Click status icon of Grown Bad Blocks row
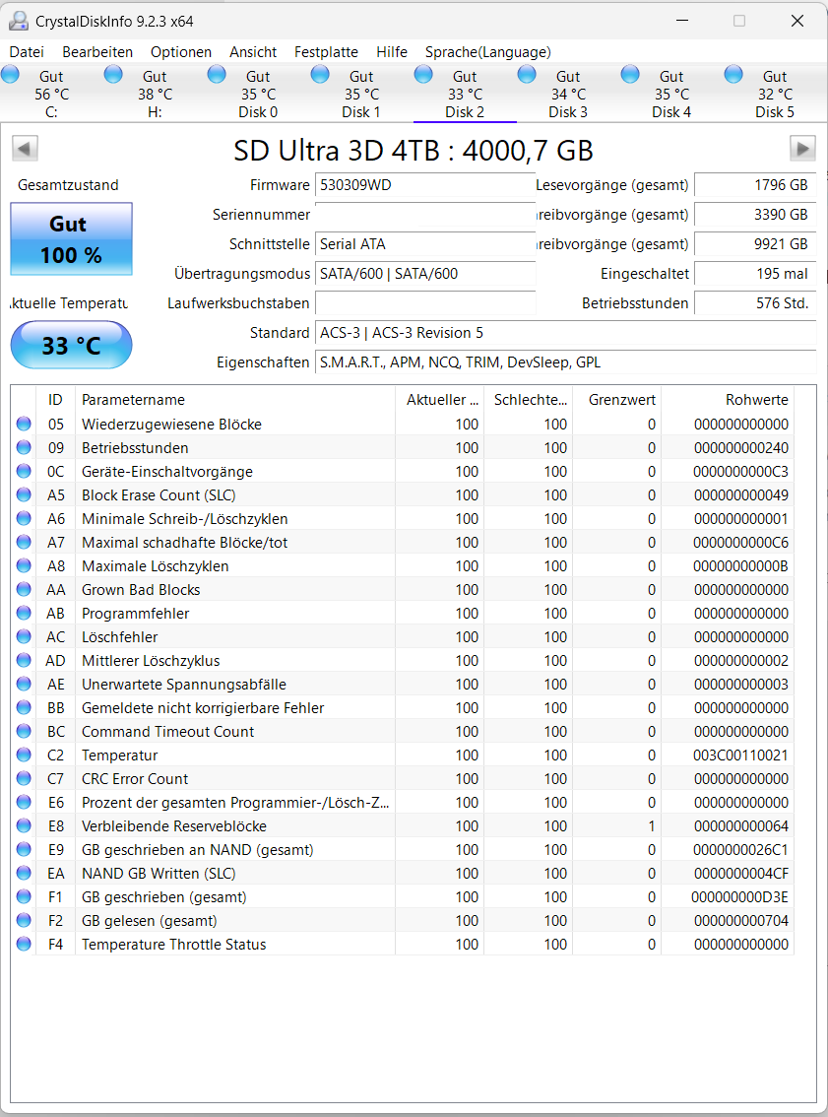 click(x=24, y=589)
